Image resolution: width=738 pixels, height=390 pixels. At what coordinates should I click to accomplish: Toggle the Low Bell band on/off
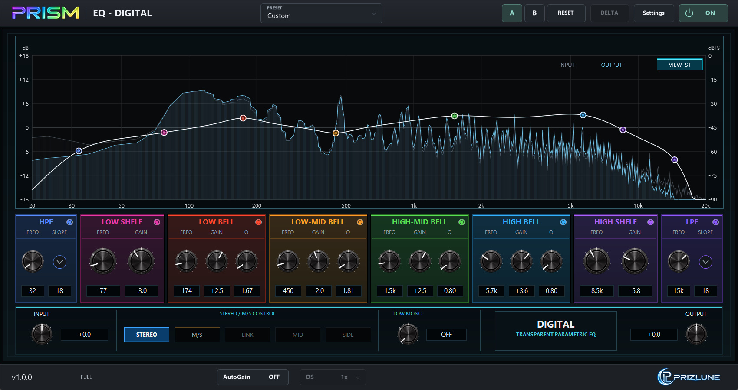click(x=259, y=222)
